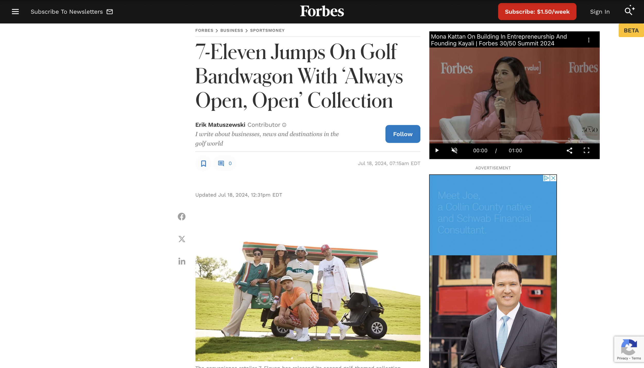Go to Business breadcrumb section

232,30
